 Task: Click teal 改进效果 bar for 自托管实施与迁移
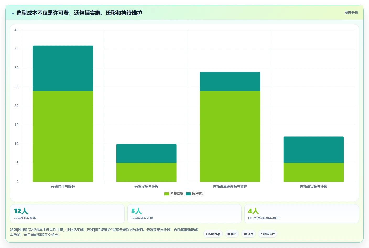point(314,150)
